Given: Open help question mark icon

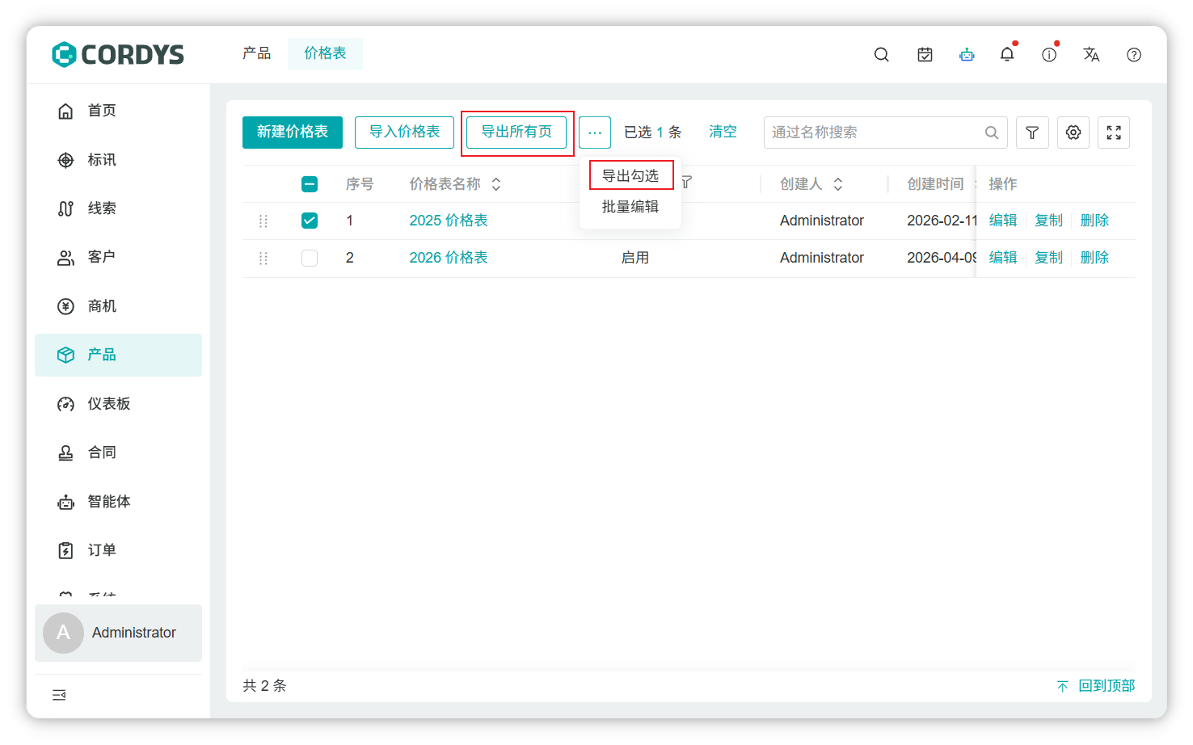Looking at the screenshot, I should tap(1134, 54).
